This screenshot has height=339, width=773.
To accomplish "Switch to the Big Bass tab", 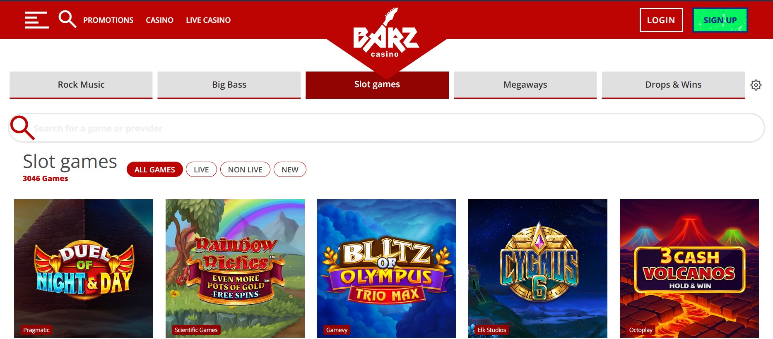I will pyautogui.click(x=229, y=85).
